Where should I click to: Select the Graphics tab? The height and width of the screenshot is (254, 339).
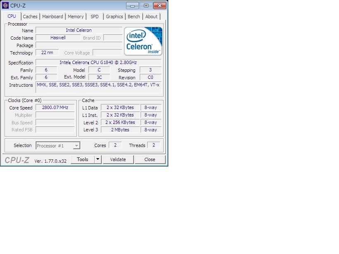click(x=115, y=17)
